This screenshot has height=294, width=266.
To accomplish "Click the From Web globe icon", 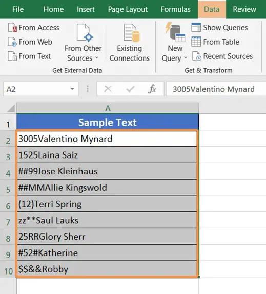I will [x=12, y=42].
